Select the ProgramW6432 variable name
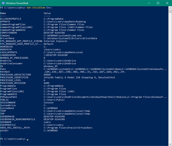 pos(8,94)
